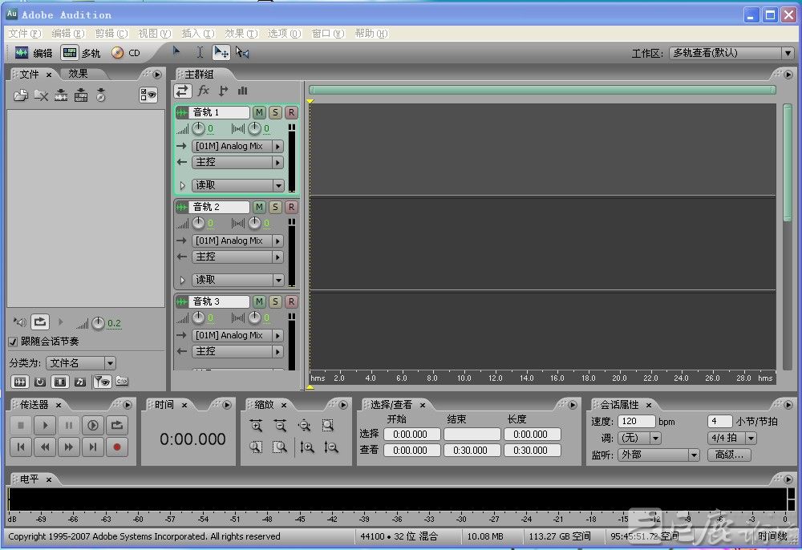The image size is (802, 550).
Task: Click the selection 开始 time field
Action: pos(411,435)
